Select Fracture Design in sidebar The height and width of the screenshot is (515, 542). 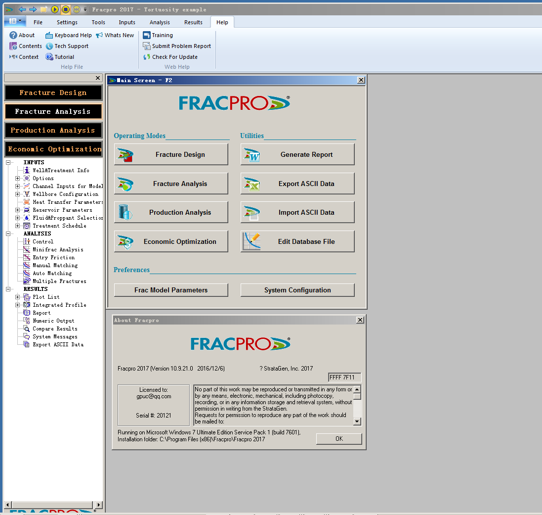click(x=53, y=93)
